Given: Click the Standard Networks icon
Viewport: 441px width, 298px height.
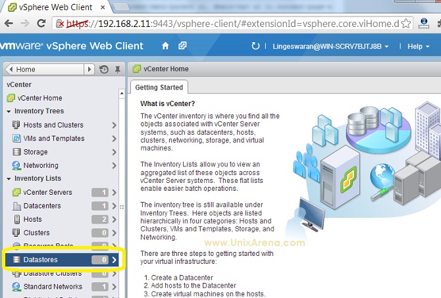Looking at the screenshot, I should tap(16, 286).
